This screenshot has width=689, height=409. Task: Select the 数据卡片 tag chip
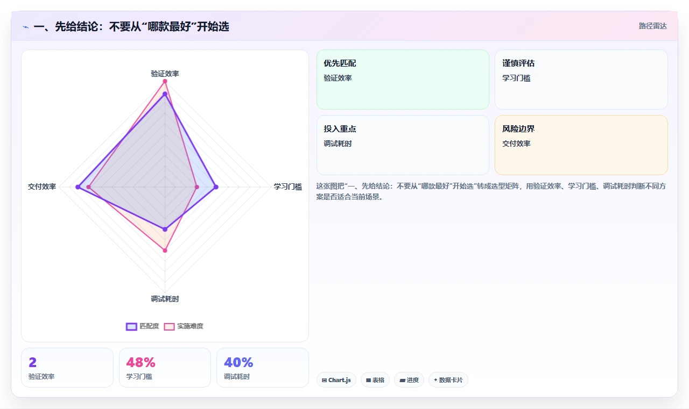pyautogui.click(x=448, y=380)
